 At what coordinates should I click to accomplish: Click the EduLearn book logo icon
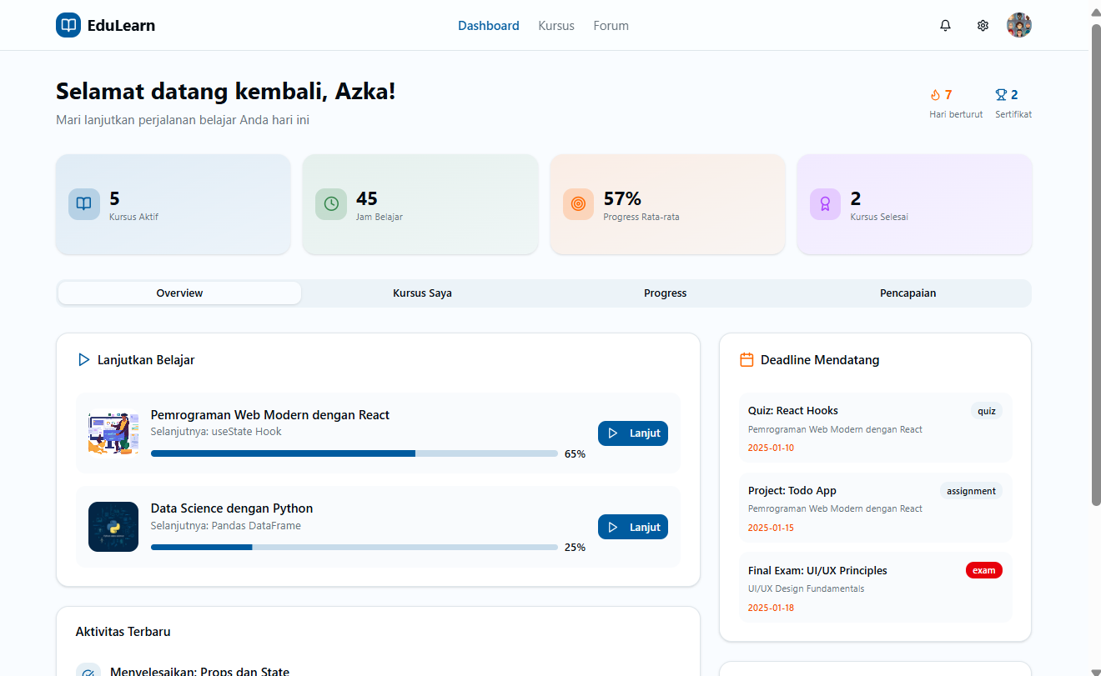68,26
